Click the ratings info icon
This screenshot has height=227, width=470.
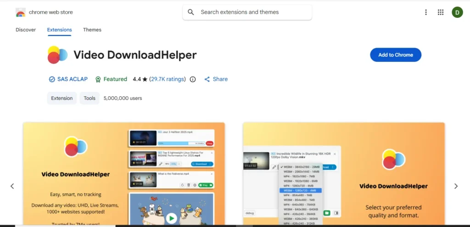(193, 79)
